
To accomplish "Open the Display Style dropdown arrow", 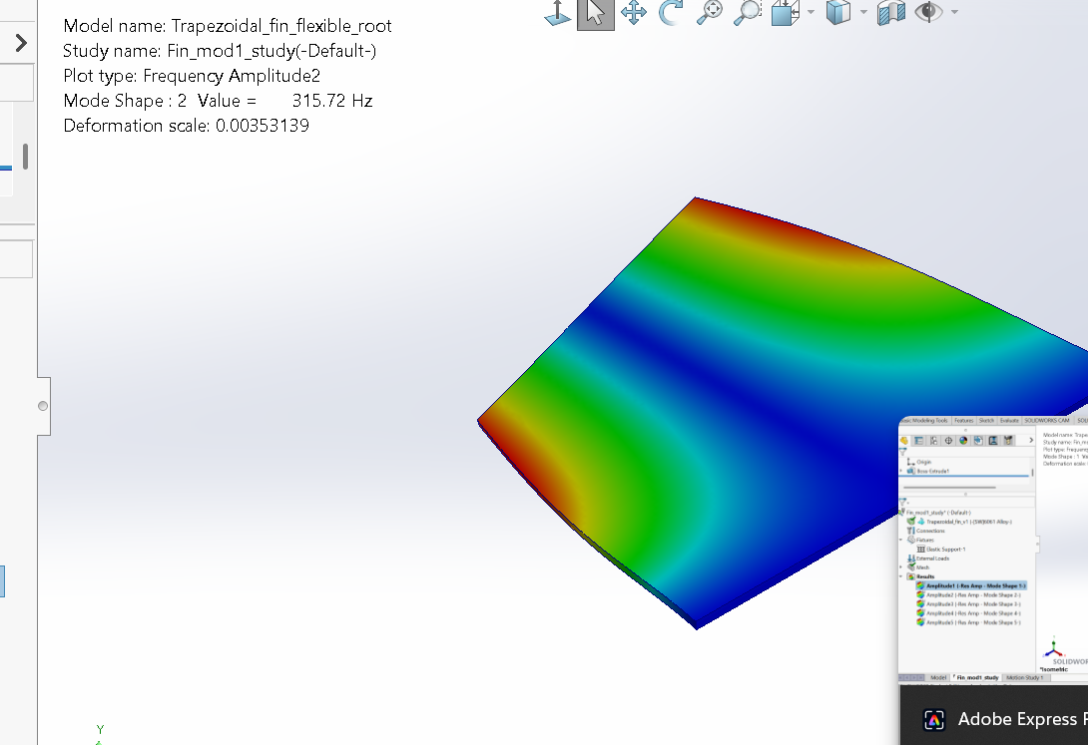I will click(863, 12).
